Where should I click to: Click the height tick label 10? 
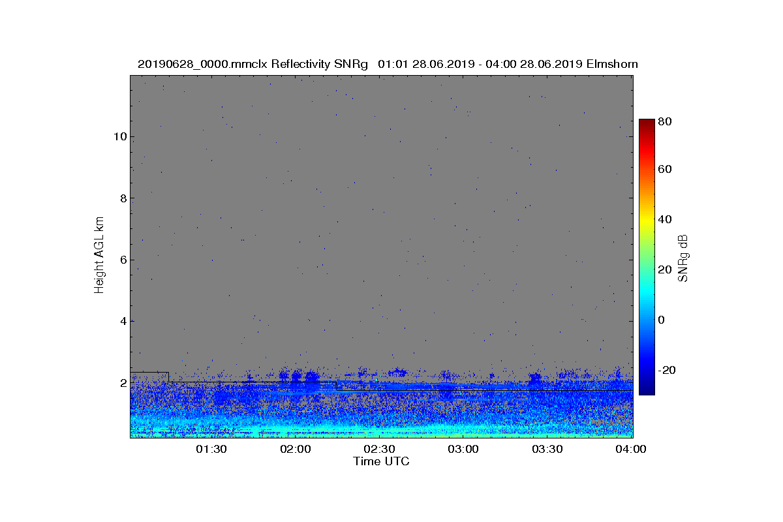tap(119, 137)
